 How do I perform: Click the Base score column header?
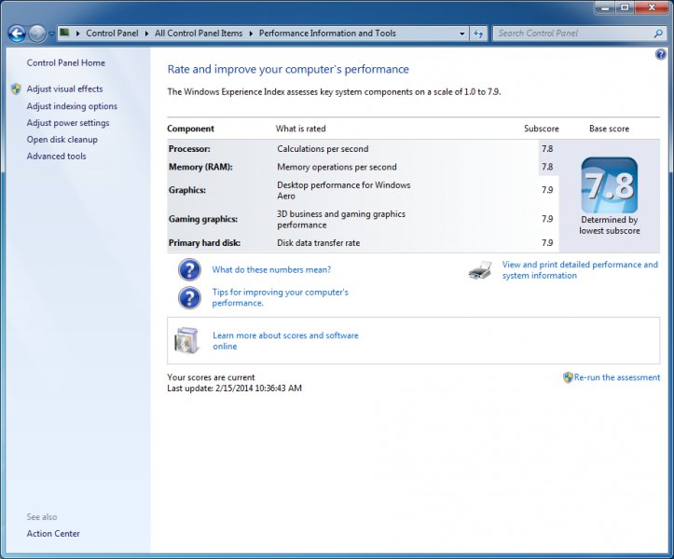click(609, 129)
